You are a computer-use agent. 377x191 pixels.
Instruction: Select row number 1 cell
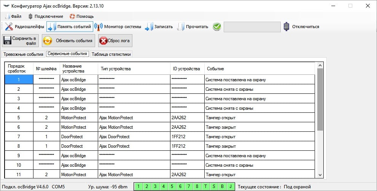(x=19, y=79)
